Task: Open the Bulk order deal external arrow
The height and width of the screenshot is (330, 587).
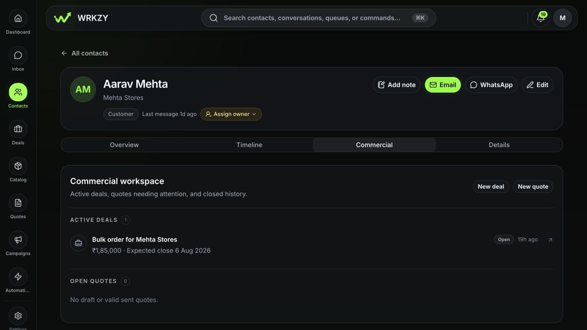Action: point(550,240)
